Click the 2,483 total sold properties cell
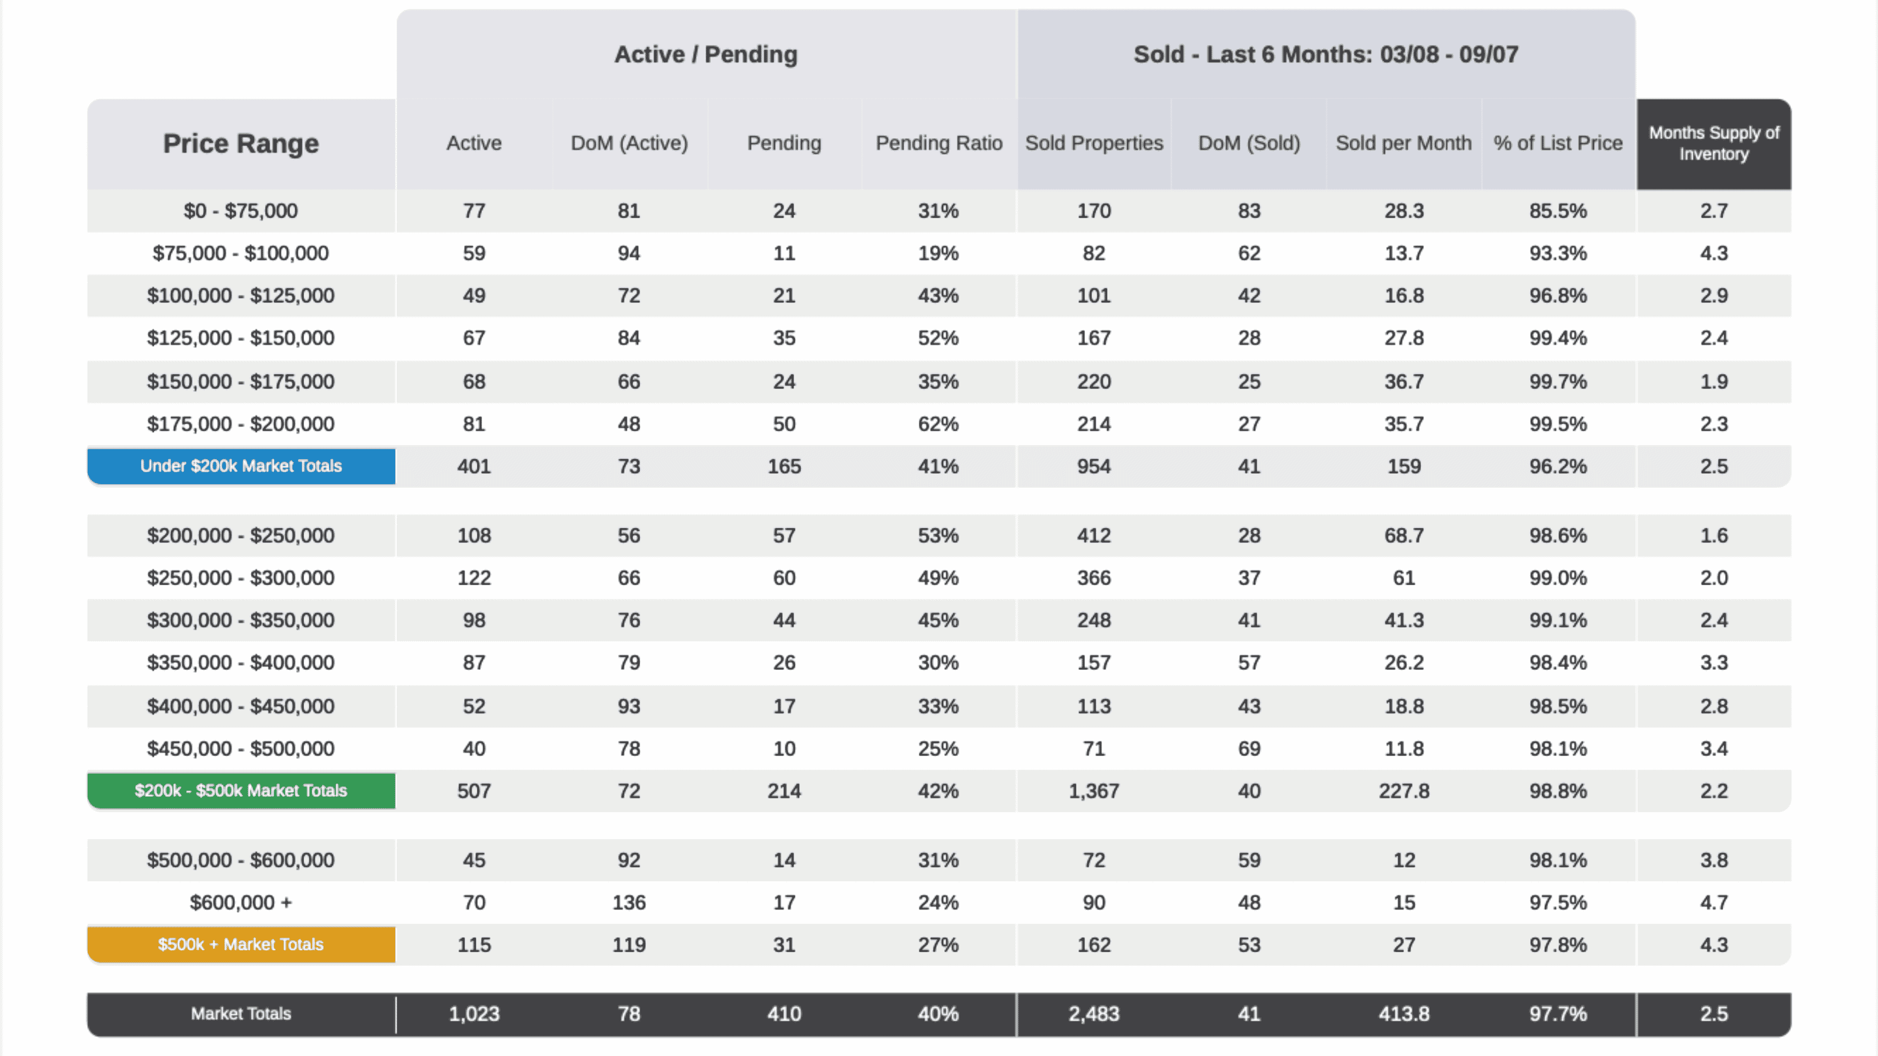The width and height of the screenshot is (1878, 1056). 1094,1014
